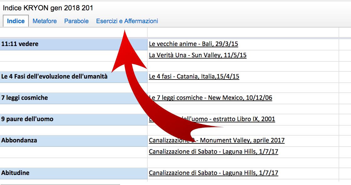
Task: Select the 9 paure dell'uomo cell
Action: point(73,119)
